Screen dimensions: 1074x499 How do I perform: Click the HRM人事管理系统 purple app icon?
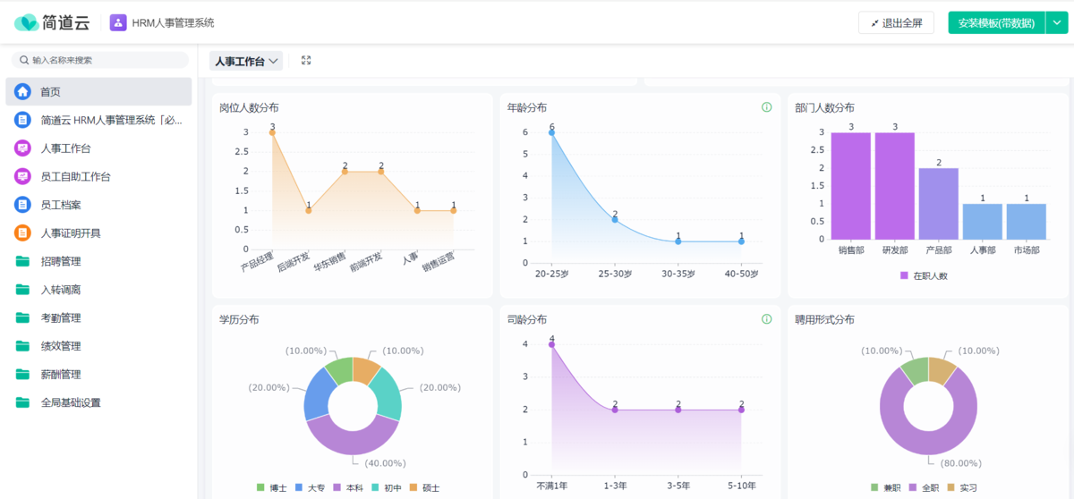coord(118,23)
